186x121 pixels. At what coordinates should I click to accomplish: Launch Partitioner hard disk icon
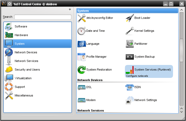[x=130, y=44]
